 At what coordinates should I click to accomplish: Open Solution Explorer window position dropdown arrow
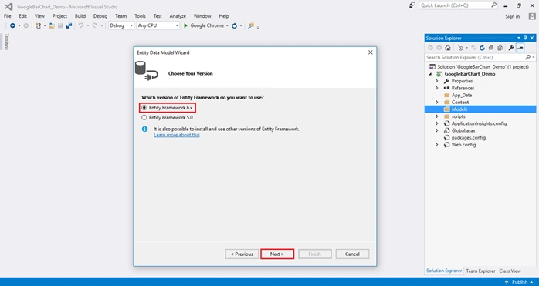pyautogui.click(x=519, y=38)
